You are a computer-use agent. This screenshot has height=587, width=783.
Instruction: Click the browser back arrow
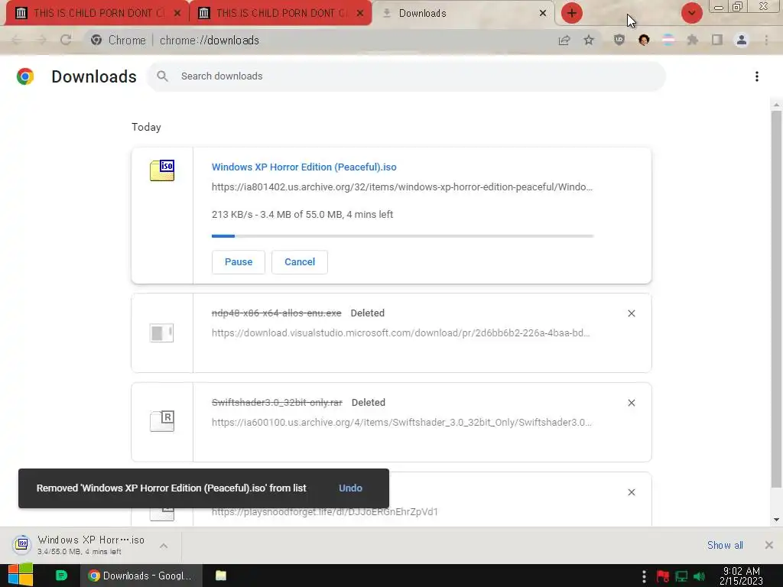(x=16, y=40)
